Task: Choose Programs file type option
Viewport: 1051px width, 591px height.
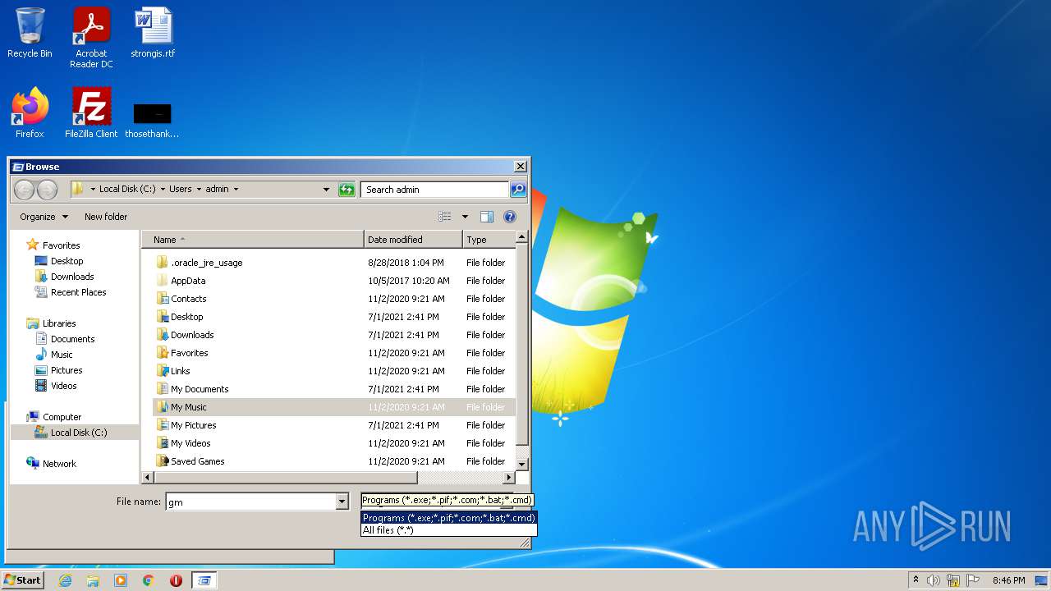Action: (448, 518)
